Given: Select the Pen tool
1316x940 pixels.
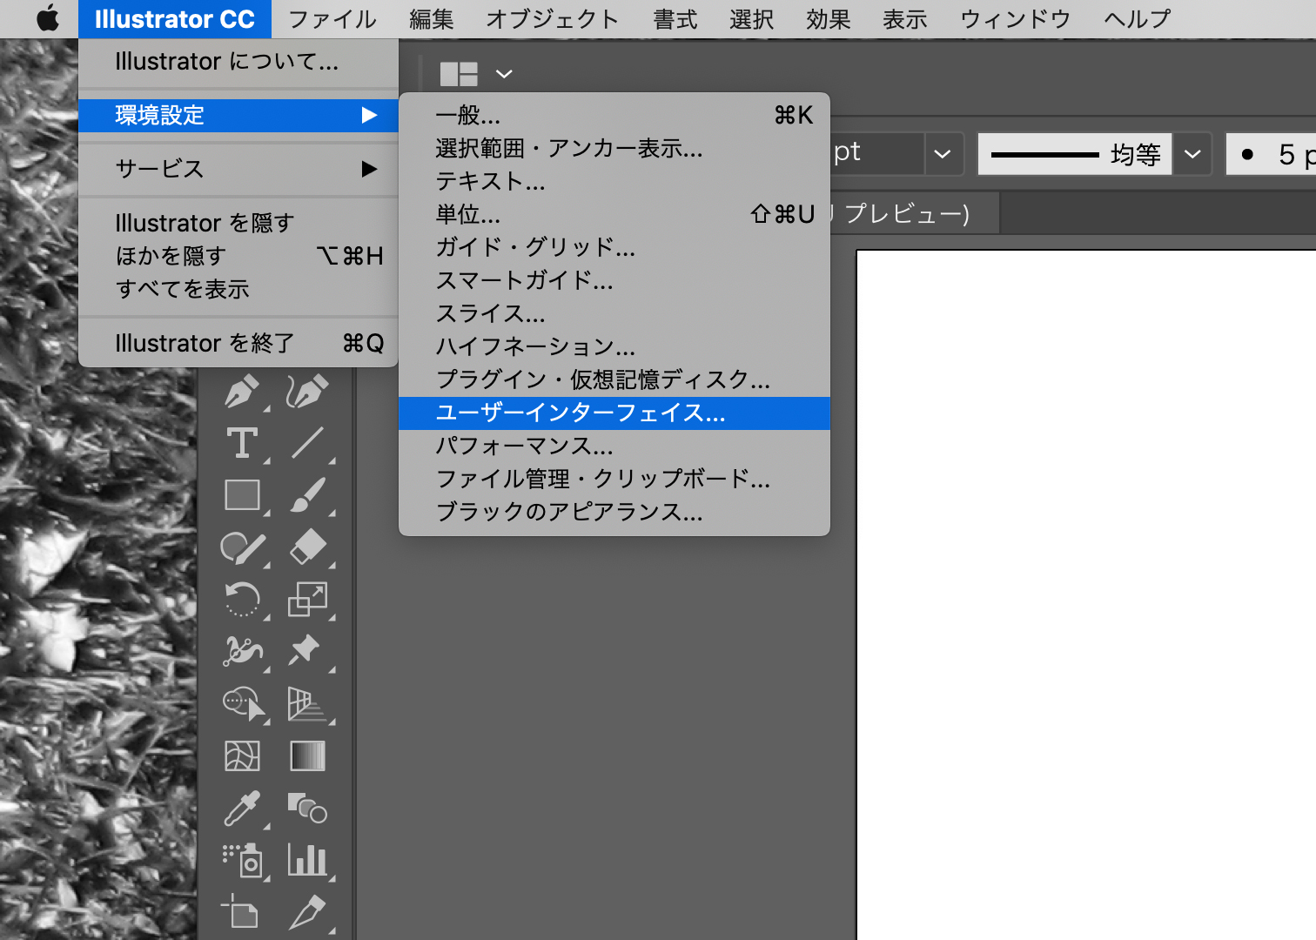Looking at the screenshot, I should pyautogui.click(x=242, y=392).
